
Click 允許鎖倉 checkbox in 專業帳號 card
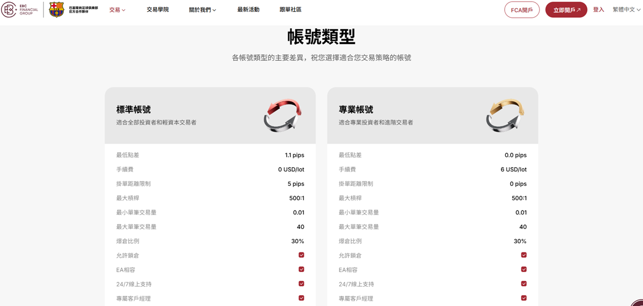524,255
